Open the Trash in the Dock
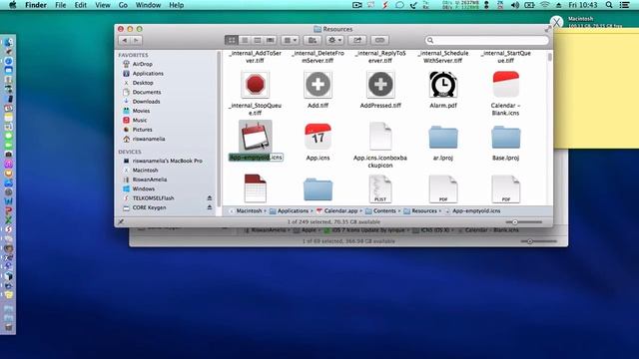 point(9,327)
